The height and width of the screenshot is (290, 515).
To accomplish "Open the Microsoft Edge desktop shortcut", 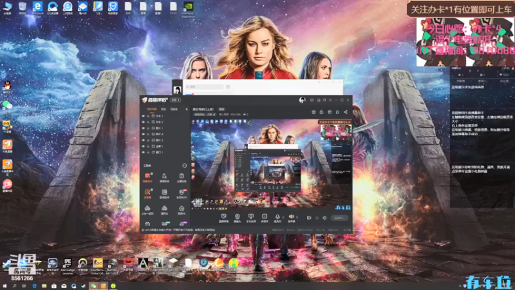I will 37,9.
